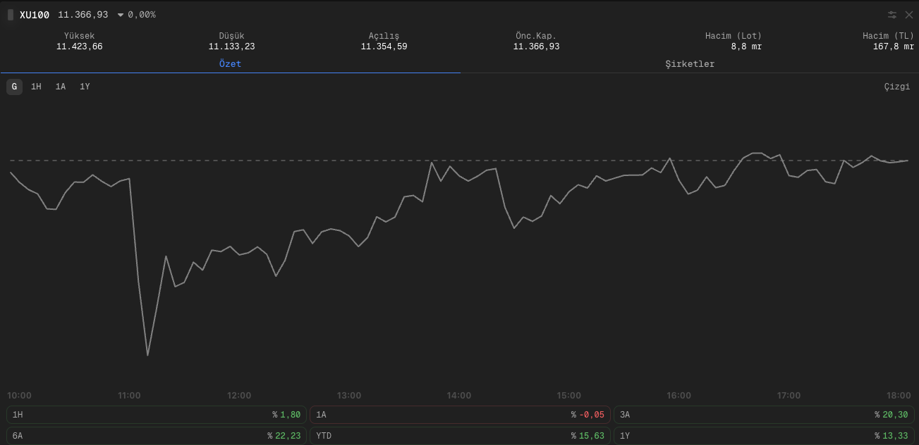The image size is (919, 445).
Task: Click the down arrow next to 0,00%
Action: coord(121,15)
